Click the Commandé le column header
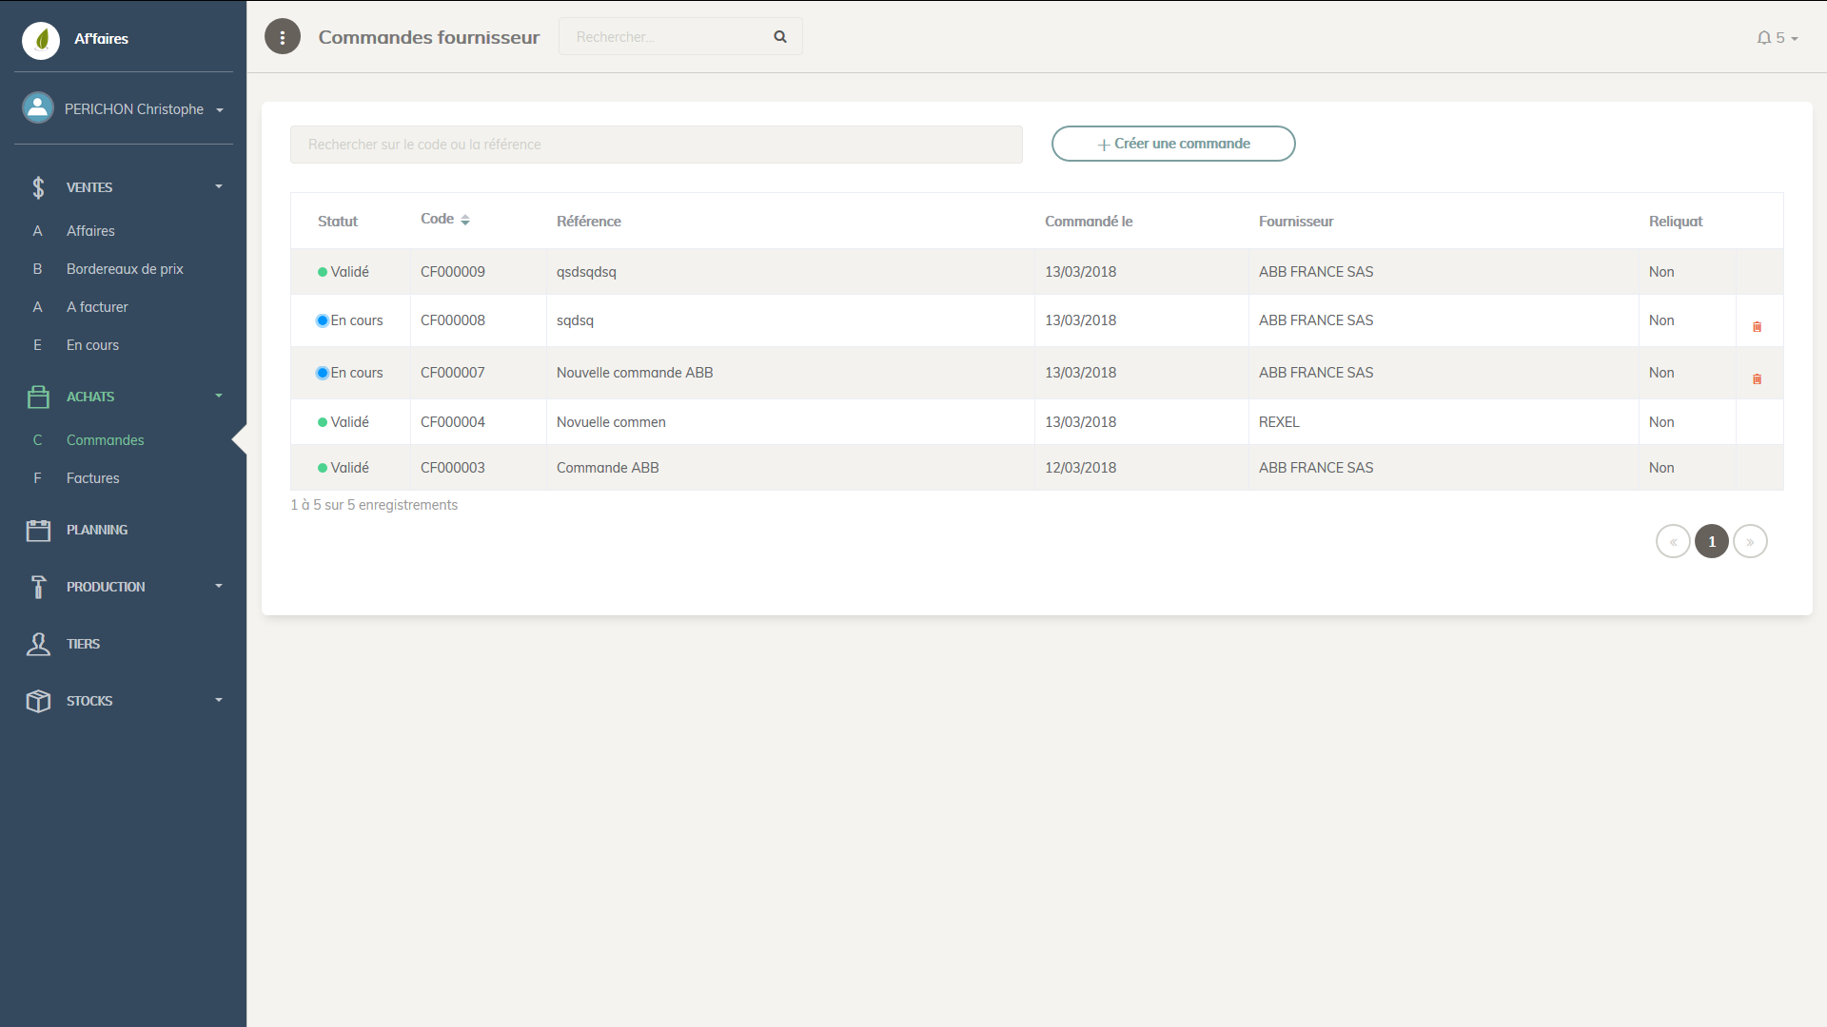The height and width of the screenshot is (1027, 1827). pyautogui.click(x=1089, y=222)
